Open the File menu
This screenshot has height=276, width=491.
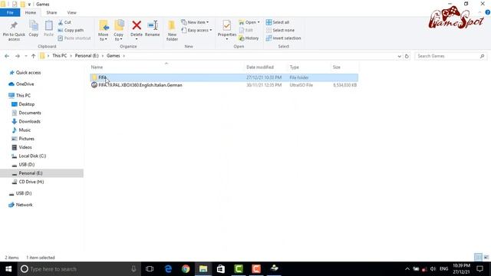click(10, 12)
